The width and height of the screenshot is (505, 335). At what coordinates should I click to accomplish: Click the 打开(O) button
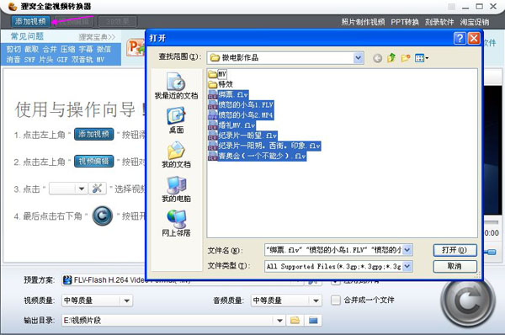pyautogui.click(x=454, y=250)
